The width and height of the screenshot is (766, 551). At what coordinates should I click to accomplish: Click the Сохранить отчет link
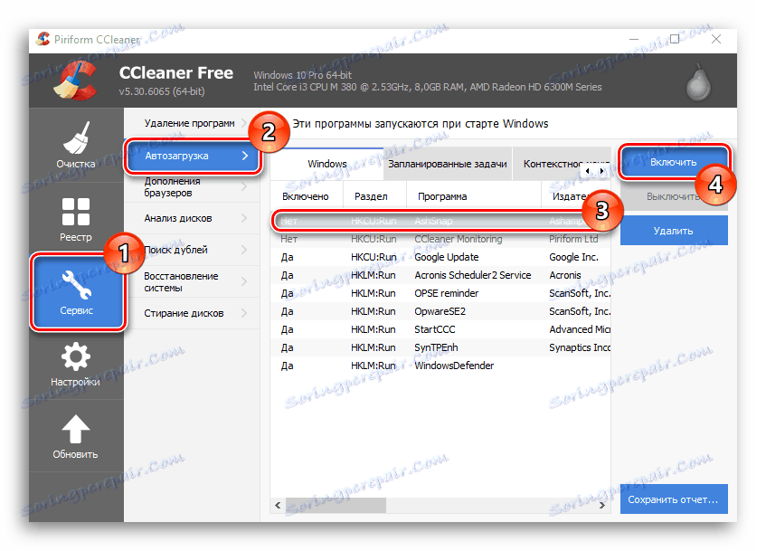(674, 499)
